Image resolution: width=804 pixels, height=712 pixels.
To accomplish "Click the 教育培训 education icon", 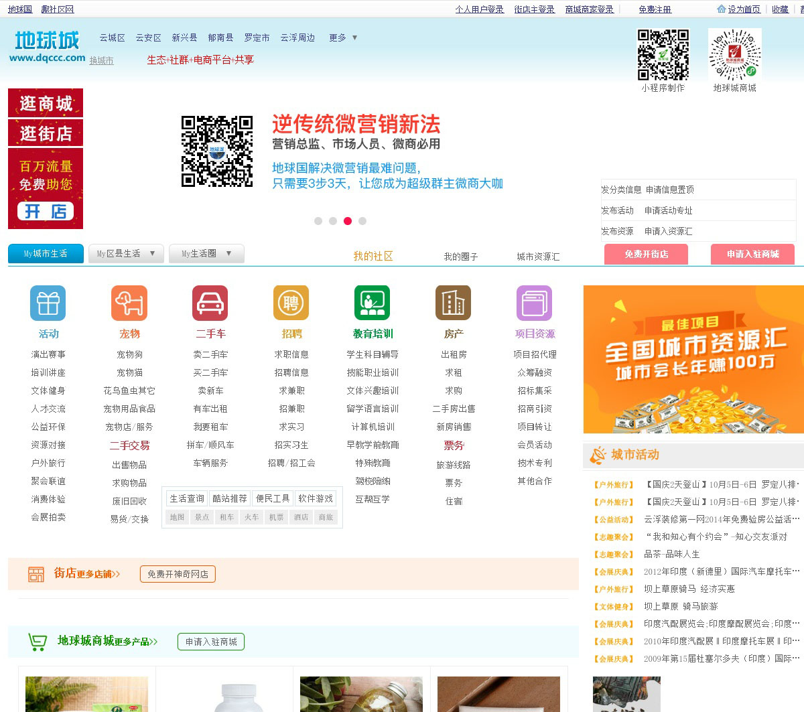I will click(x=372, y=303).
